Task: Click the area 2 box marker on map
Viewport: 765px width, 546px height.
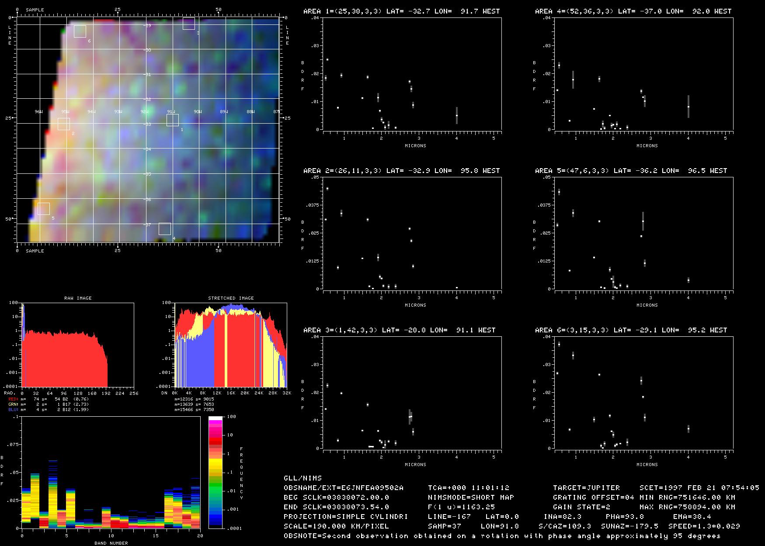Action: (x=64, y=124)
